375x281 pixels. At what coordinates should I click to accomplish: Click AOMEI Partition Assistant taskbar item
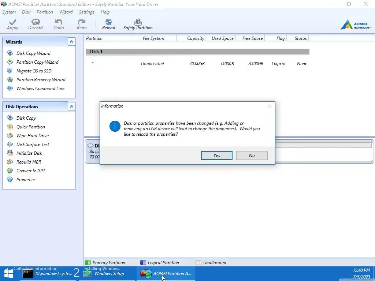166,274
